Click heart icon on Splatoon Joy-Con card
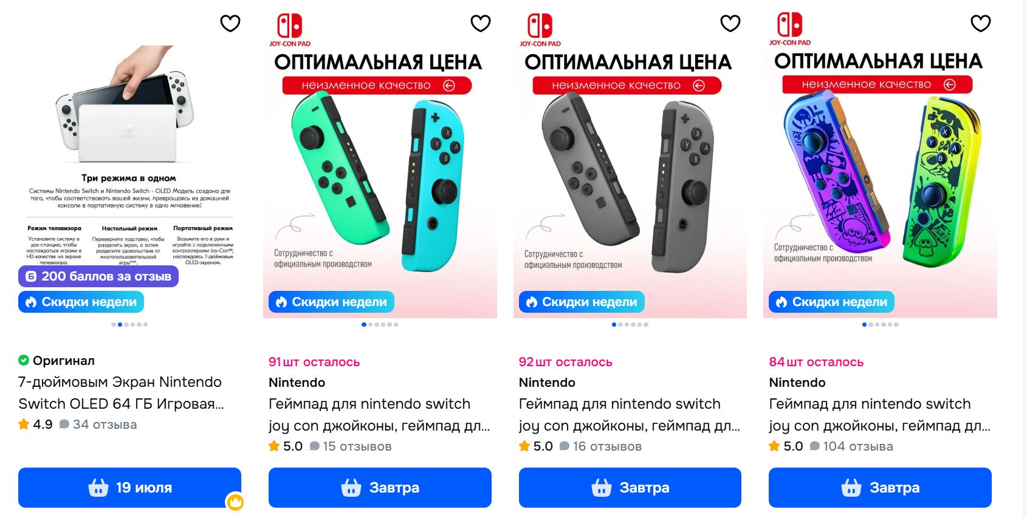 [981, 23]
